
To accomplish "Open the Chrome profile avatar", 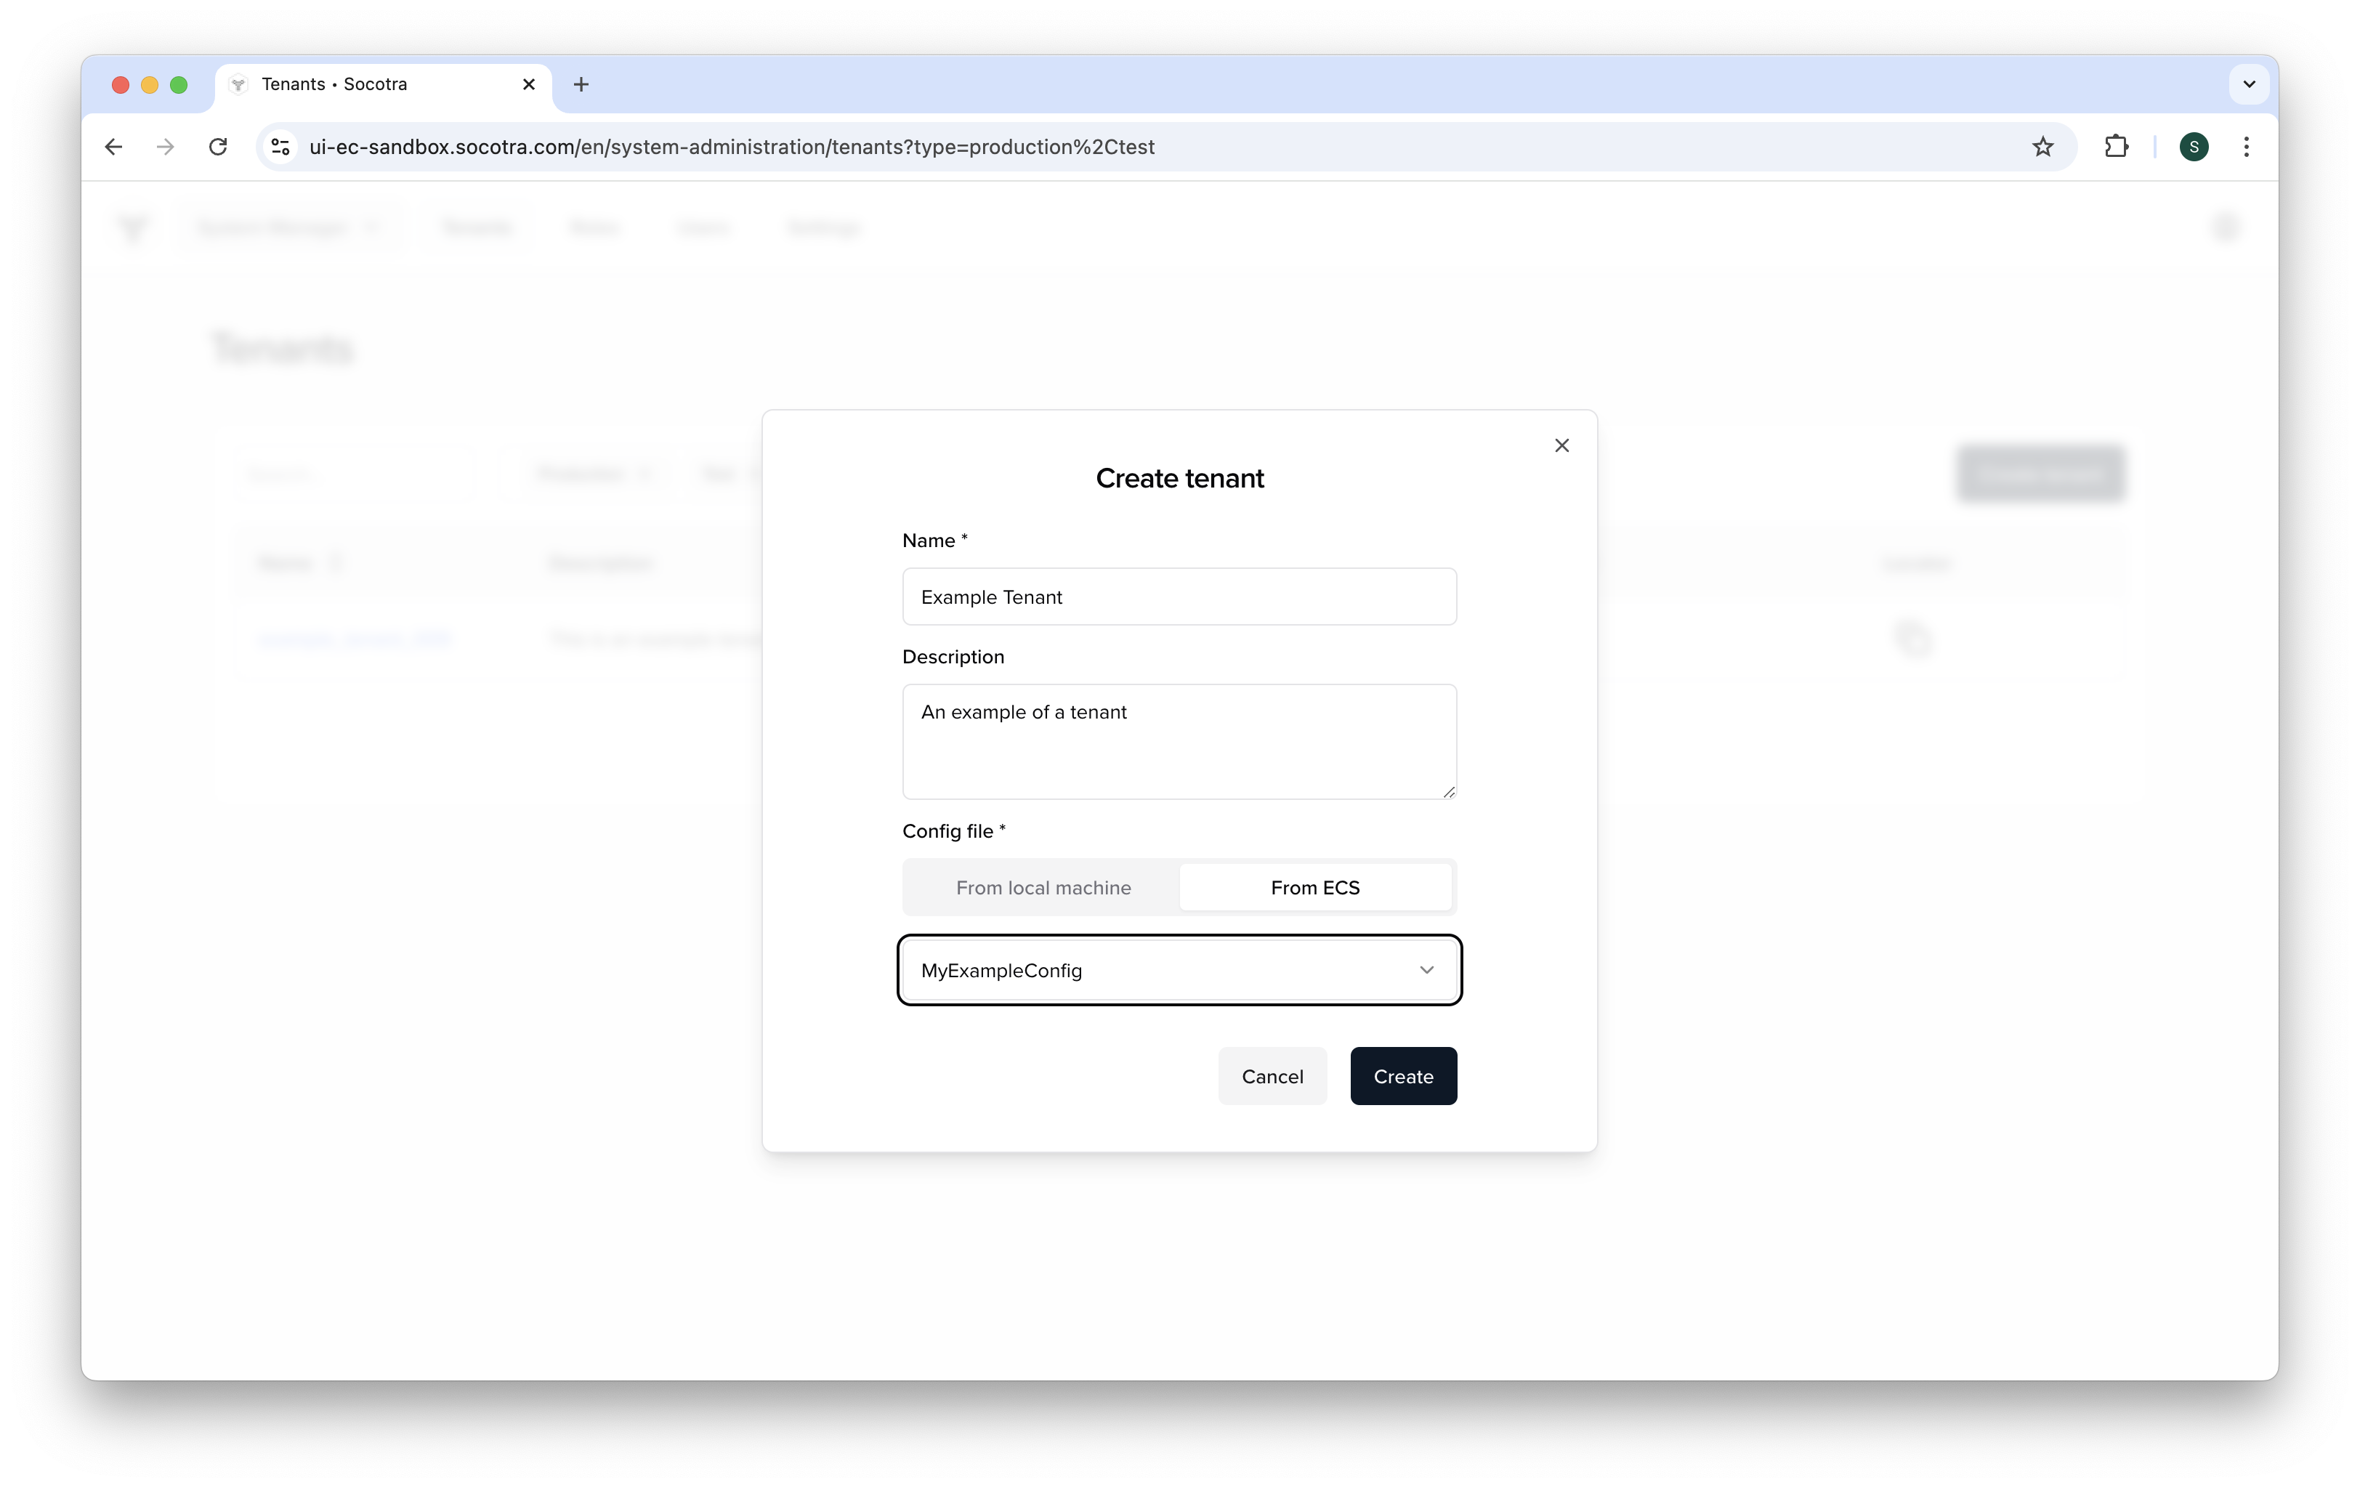I will 2194,147.
